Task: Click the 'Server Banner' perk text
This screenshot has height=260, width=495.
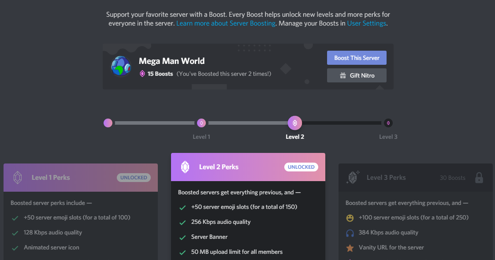Action: pyautogui.click(x=209, y=237)
